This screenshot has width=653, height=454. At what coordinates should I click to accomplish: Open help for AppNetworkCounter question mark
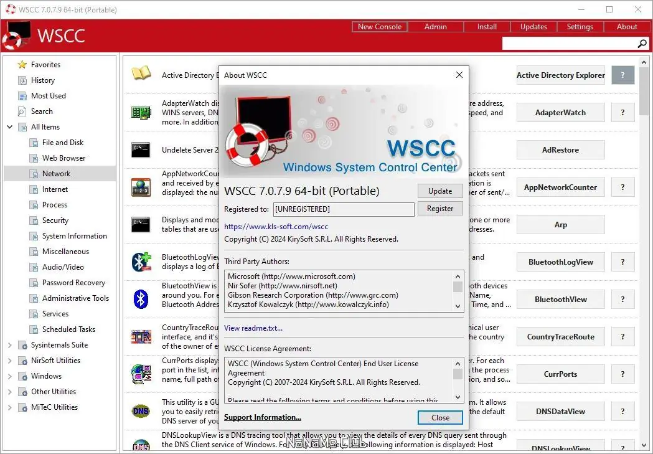coord(623,187)
